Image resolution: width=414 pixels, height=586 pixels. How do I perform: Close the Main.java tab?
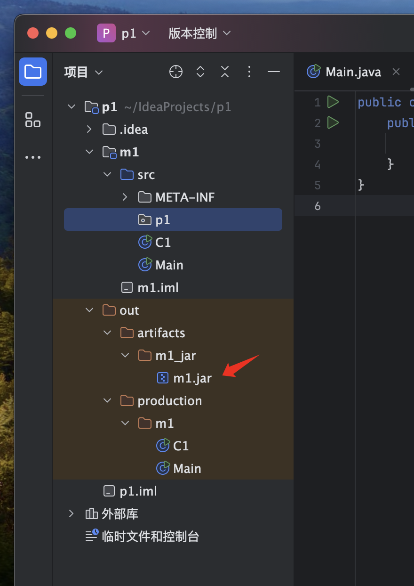396,72
